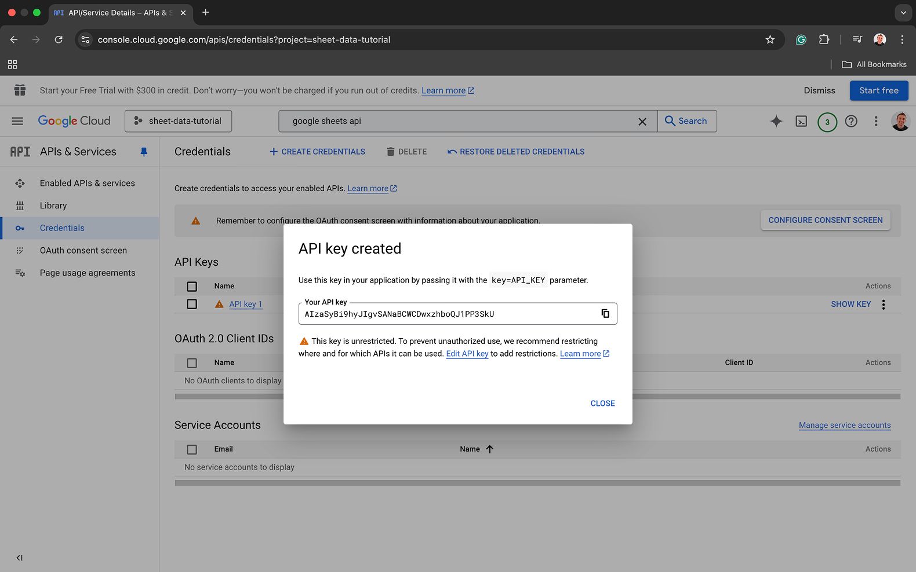Open actions menu for API key 1
Viewport: 916px width, 572px height.
click(x=884, y=305)
